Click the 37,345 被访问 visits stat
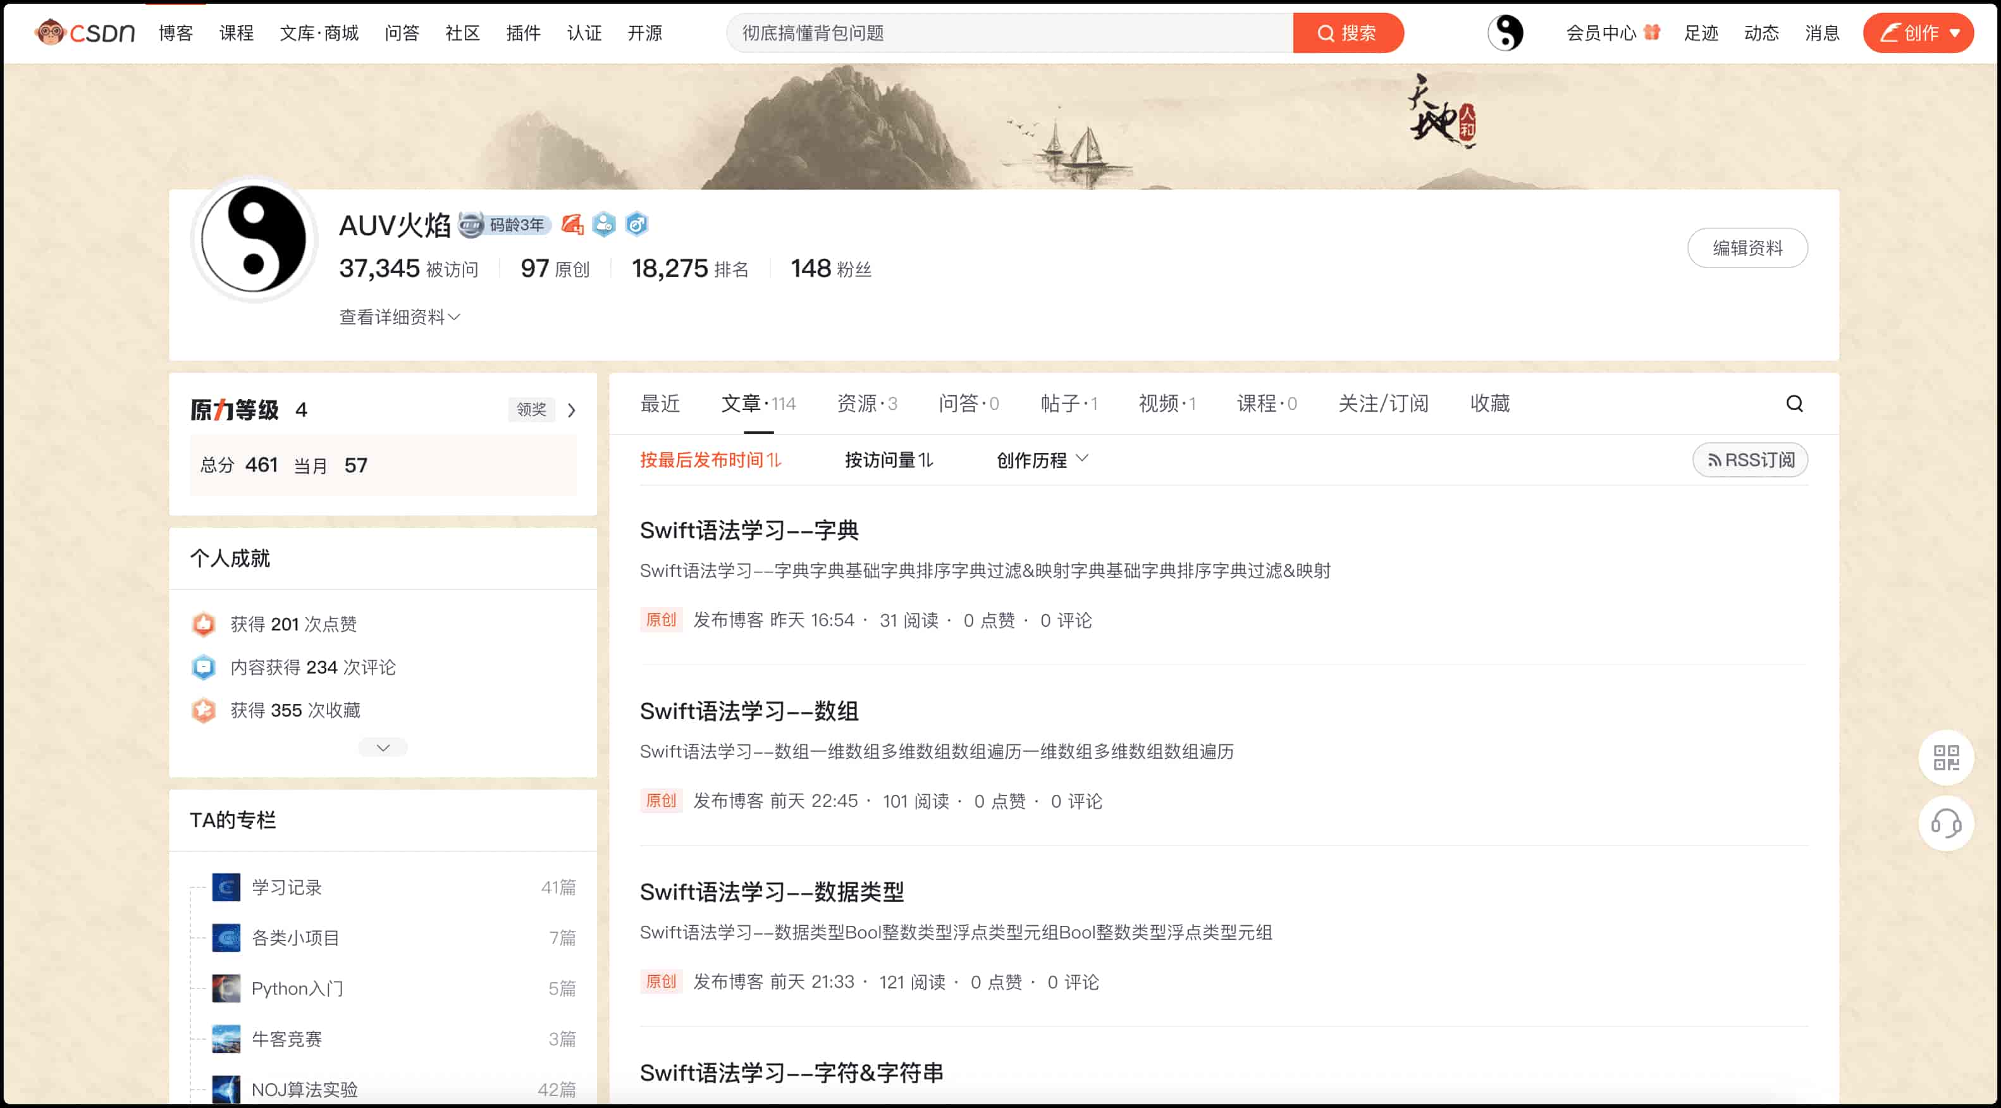2001x1108 pixels. (x=409, y=268)
